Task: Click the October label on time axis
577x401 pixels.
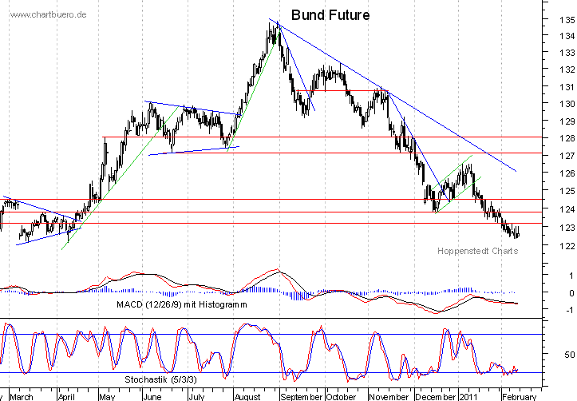Action: pos(341,397)
